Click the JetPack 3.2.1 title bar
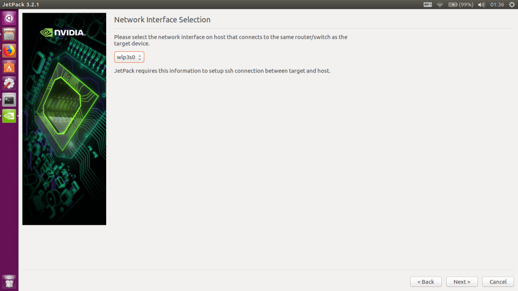 [x=21, y=5]
